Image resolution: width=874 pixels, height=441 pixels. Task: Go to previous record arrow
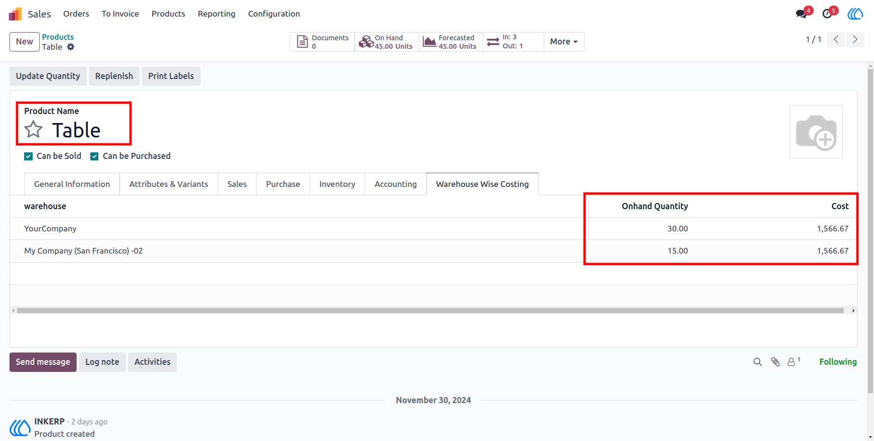click(x=836, y=39)
